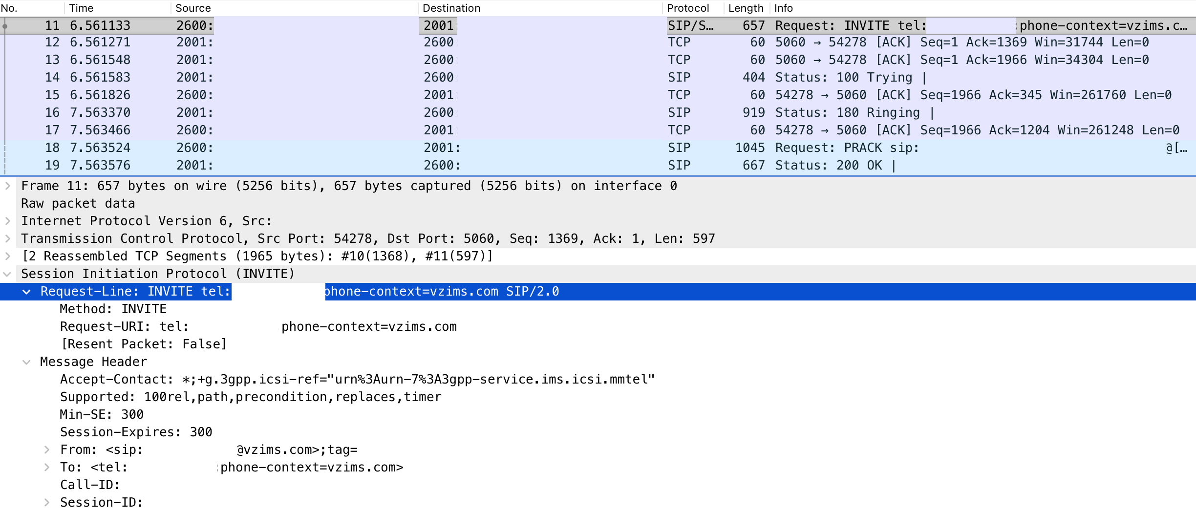
Task: Select the Raw packet data line
Action: coord(598,204)
